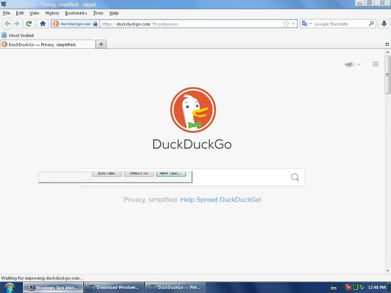Viewport: 391px width, 293px height.
Task: Focus the address bar URL field
Action: (x=192, y=24)
